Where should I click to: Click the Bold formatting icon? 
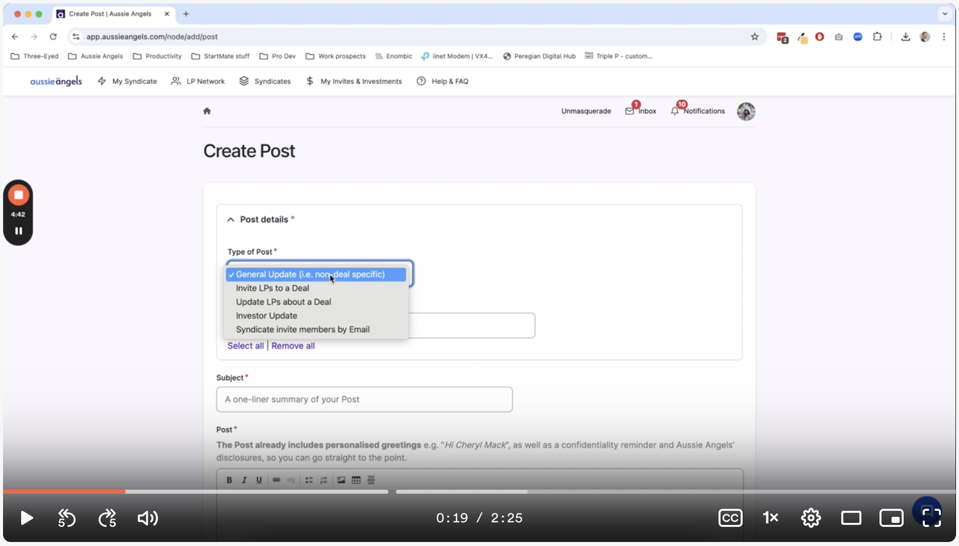click(229, 480)
